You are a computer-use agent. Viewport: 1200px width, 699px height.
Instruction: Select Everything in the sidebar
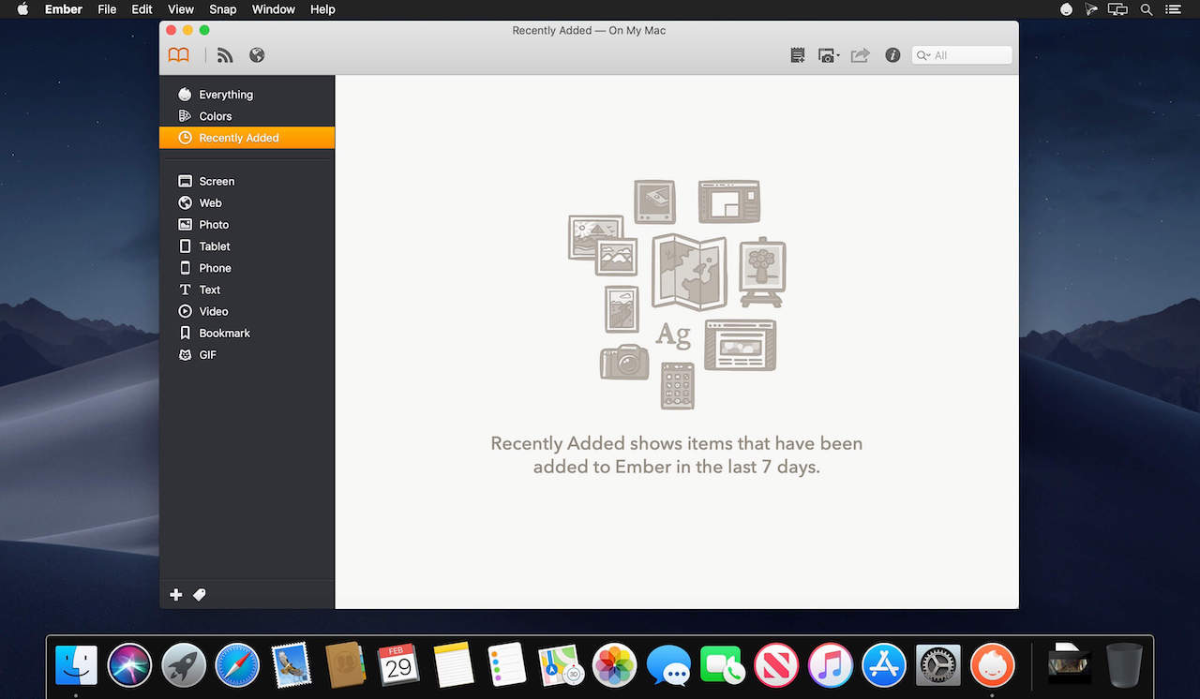[x=225, y=95]
